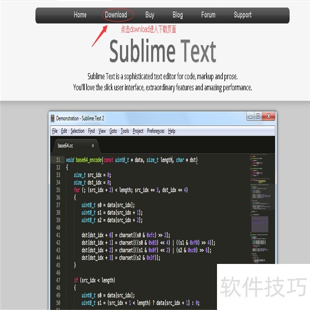Click the 0xfc constant on line 41
Screen dimensions: 310x310
point(150,235)
